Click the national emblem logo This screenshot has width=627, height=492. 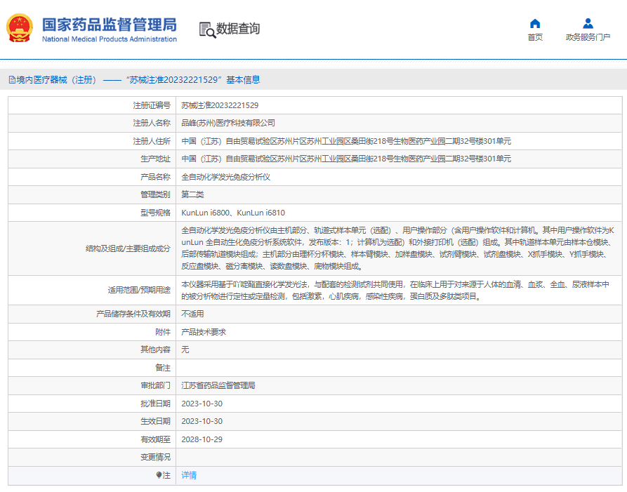click(x=19, y=28)
